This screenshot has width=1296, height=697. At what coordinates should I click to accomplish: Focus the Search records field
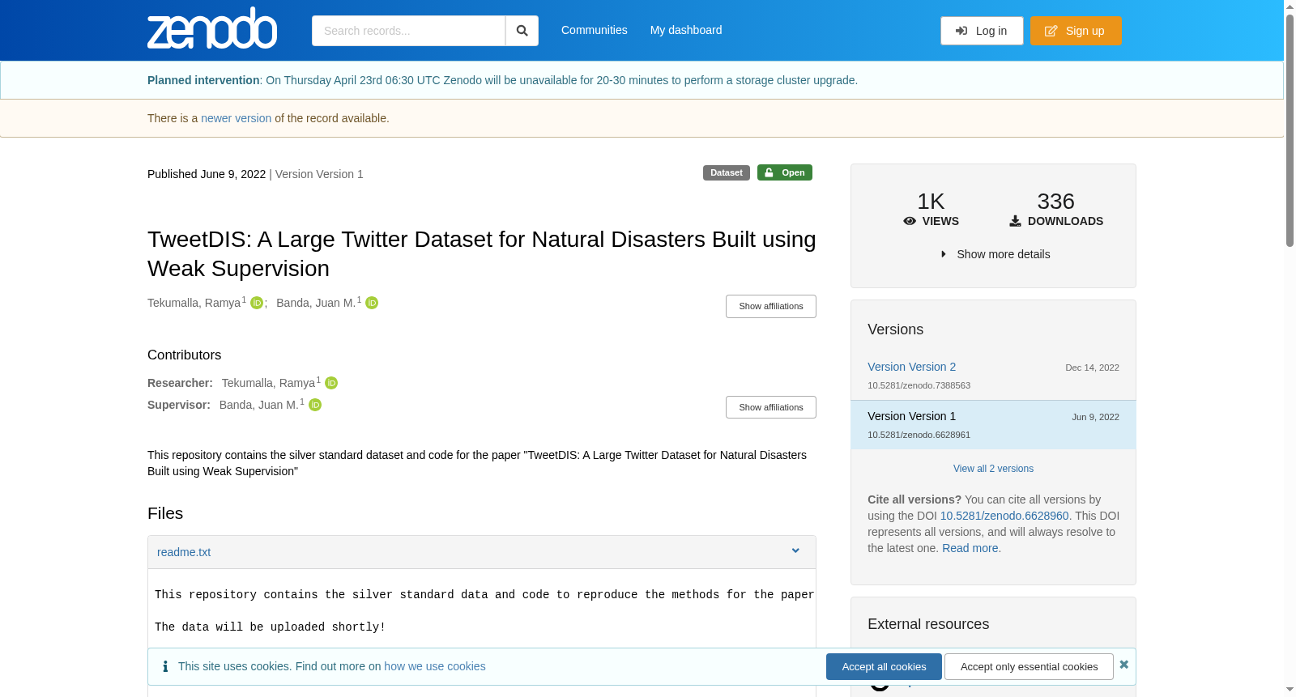408,31
